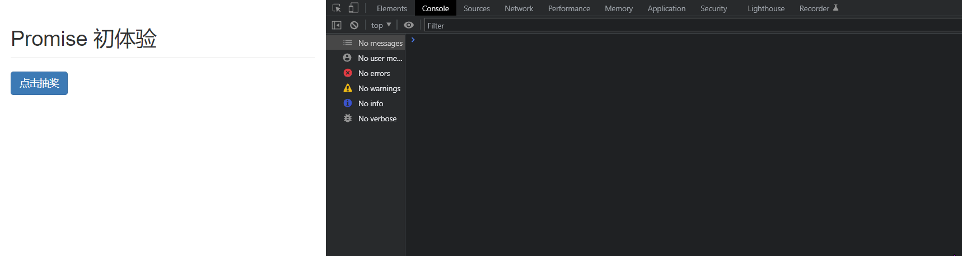Select the Memory tab
962x256 pixels.
[619, 8]
